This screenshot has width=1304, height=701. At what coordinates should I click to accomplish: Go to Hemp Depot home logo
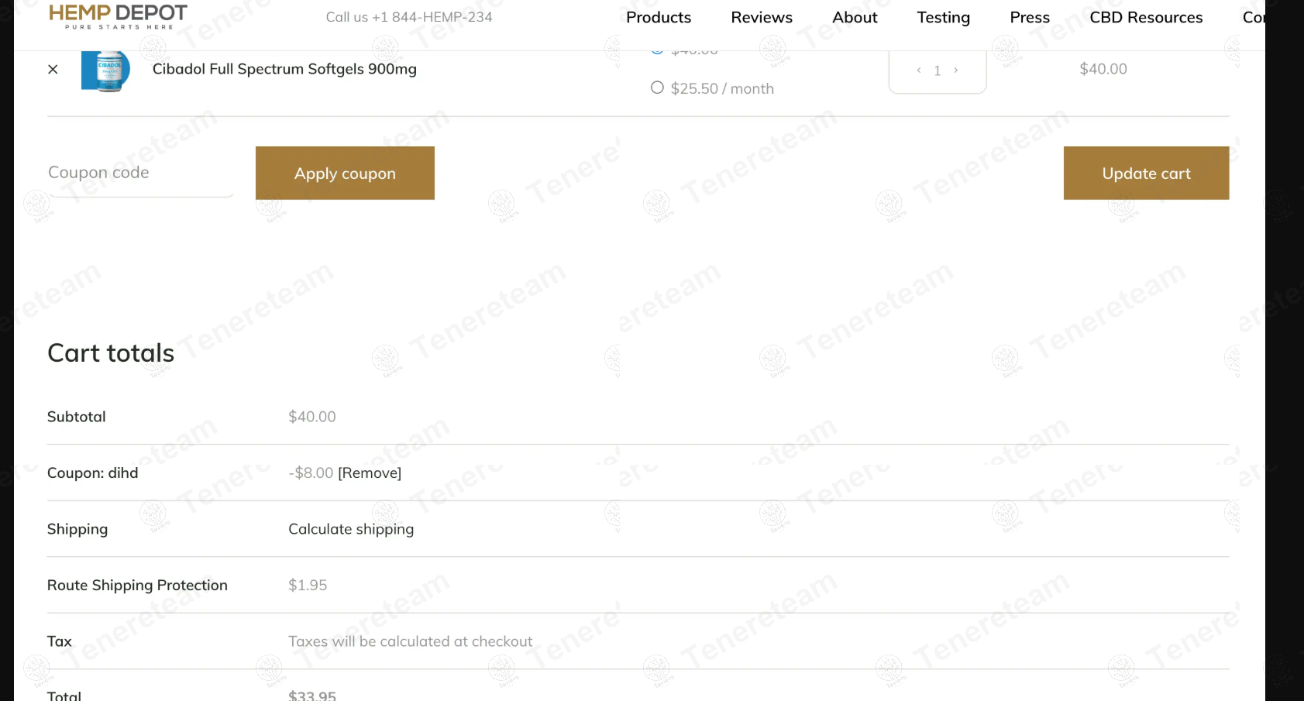click(x=118, y=16)
